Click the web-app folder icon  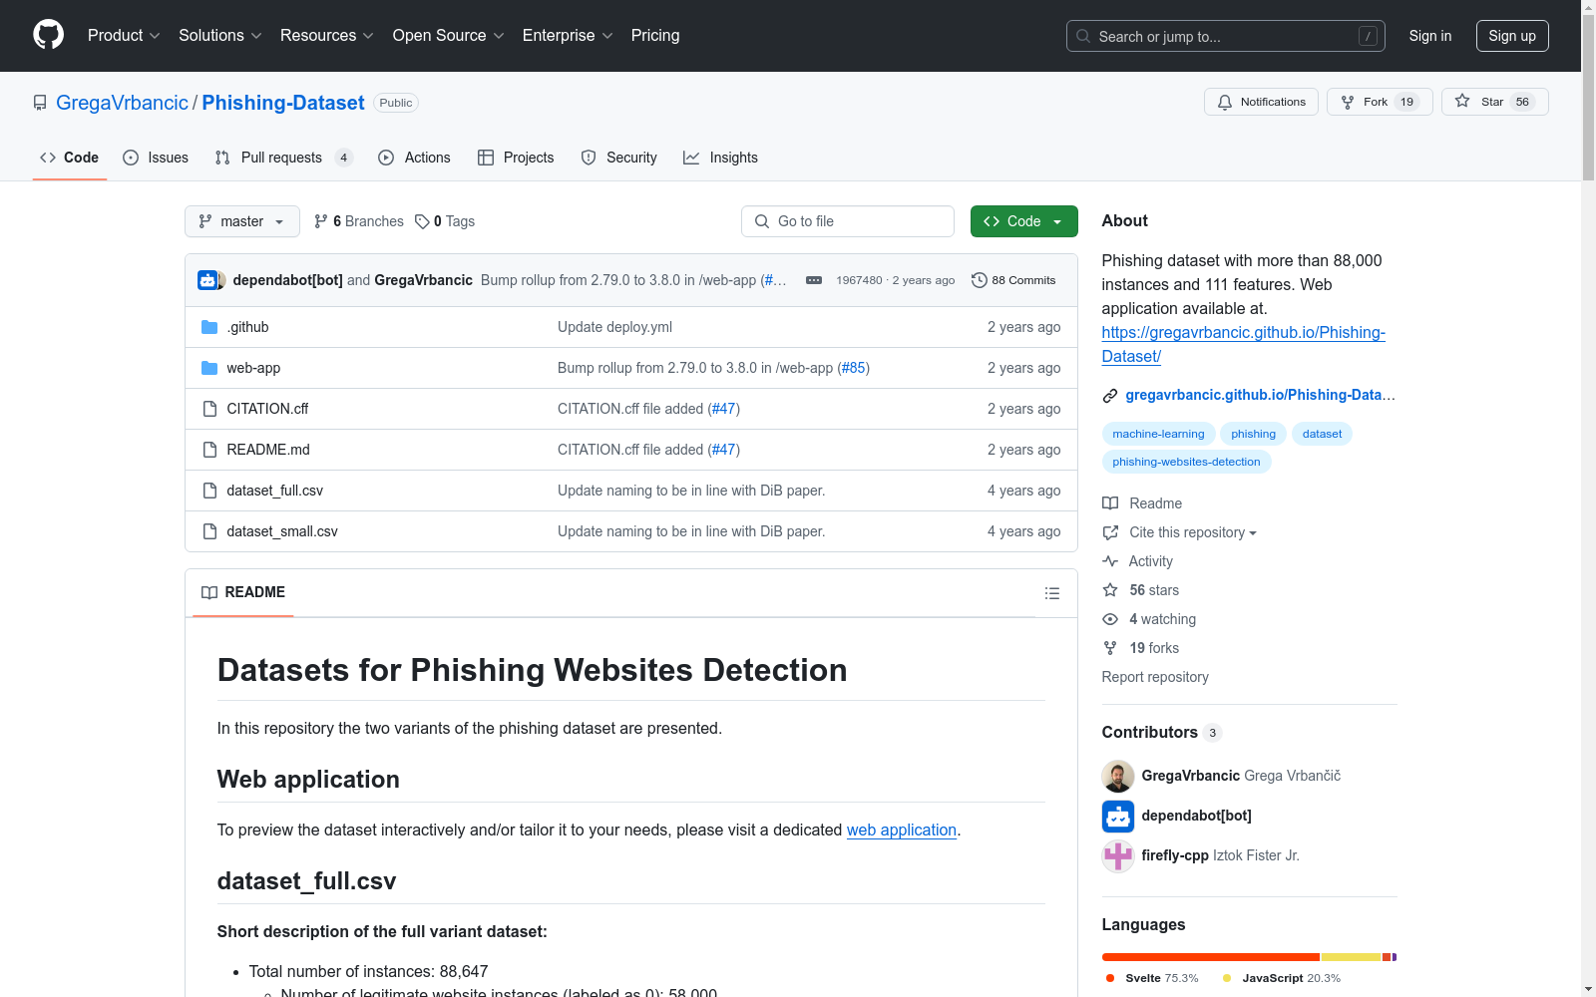click(209, 368)
